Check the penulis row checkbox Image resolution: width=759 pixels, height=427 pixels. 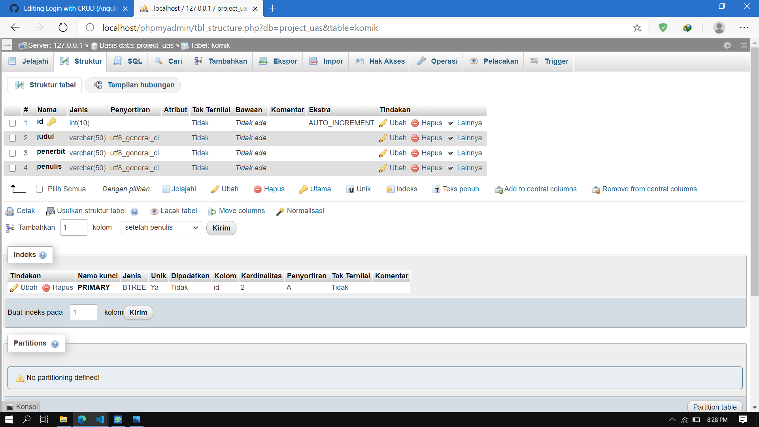click(x=12, y=168)
